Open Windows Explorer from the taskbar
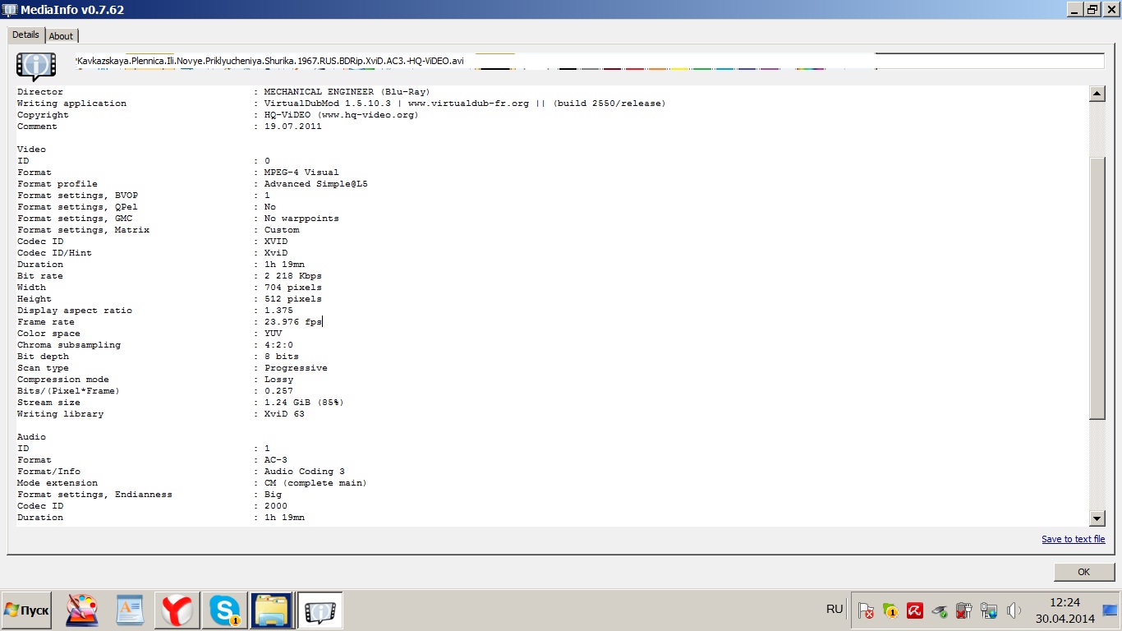Viewport: 1122px width, 631px height. coord(272,610)
